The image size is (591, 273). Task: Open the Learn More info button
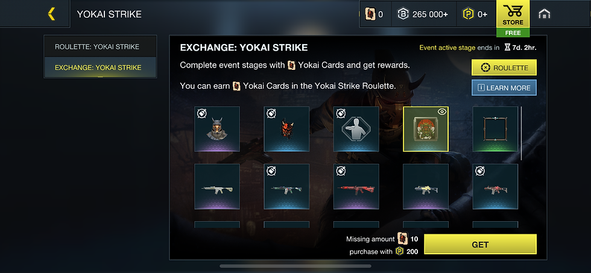(x=504, y=88)
